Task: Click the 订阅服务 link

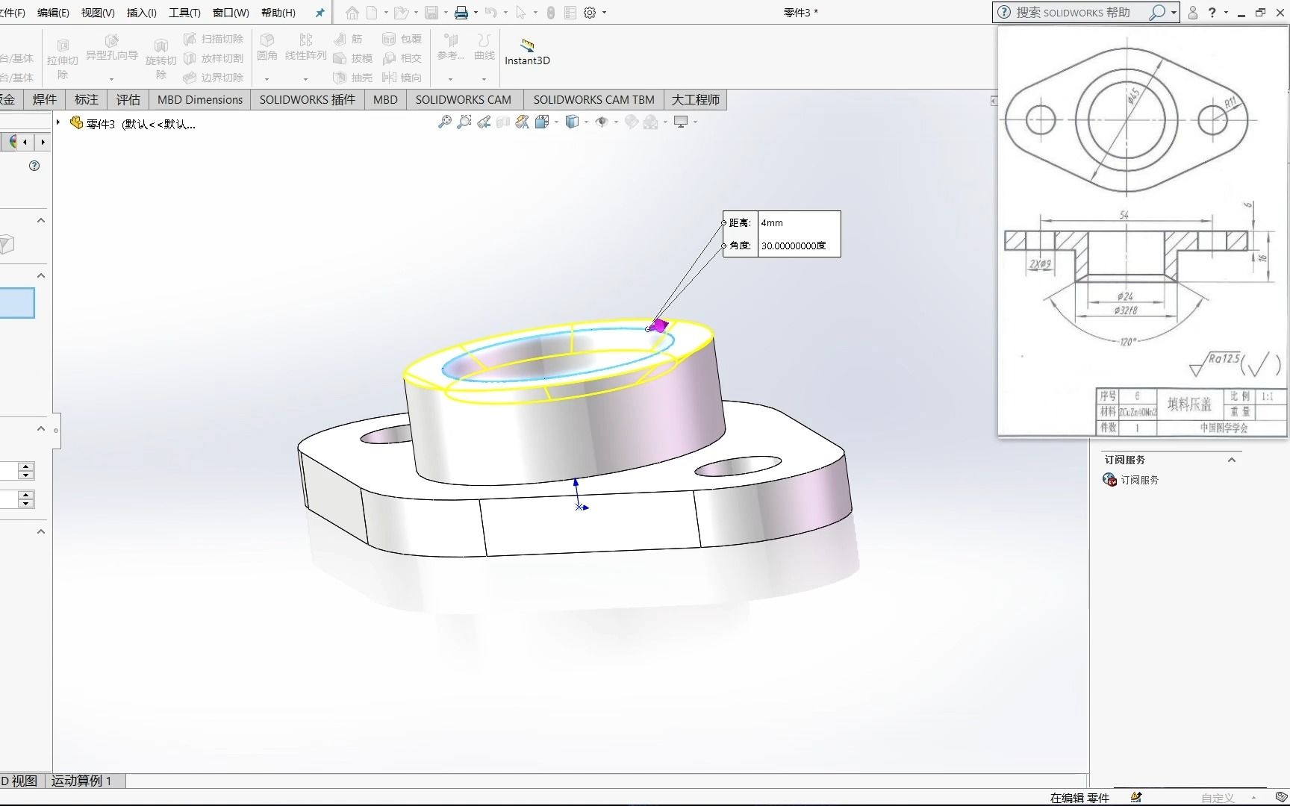Action: coord(1139,480)
